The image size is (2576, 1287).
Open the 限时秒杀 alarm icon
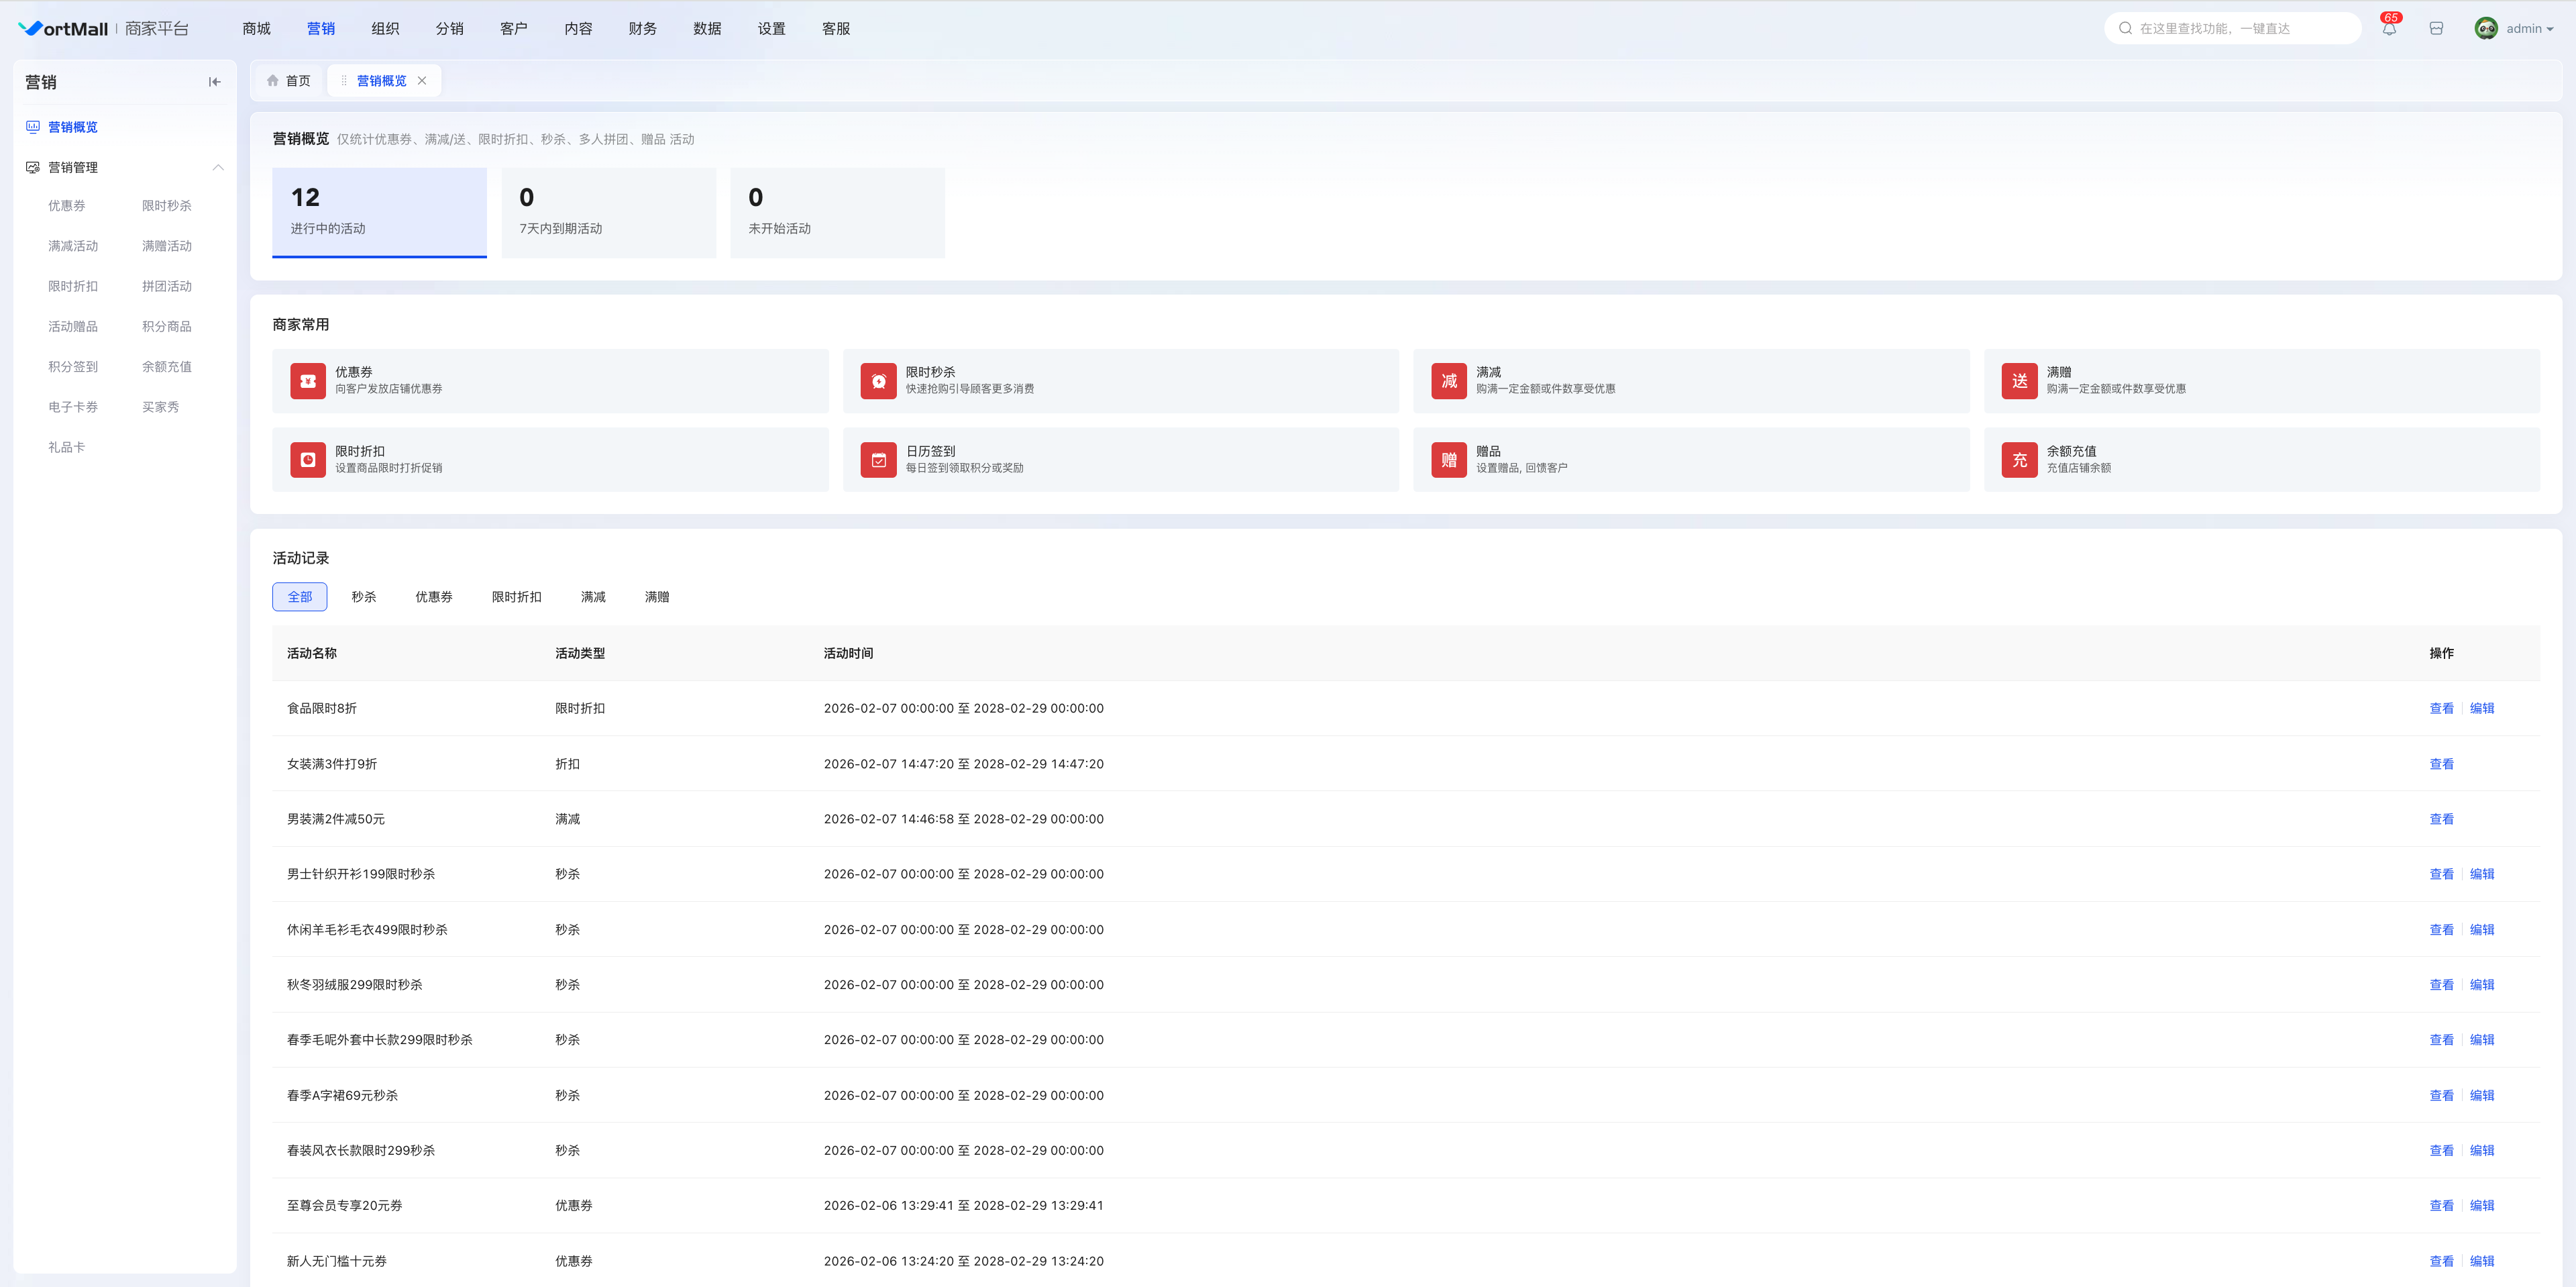click(878, 381)
